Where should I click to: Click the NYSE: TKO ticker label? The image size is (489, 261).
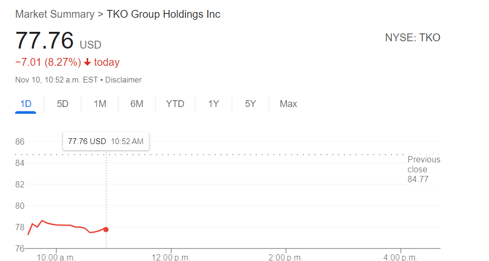point(412,38)
